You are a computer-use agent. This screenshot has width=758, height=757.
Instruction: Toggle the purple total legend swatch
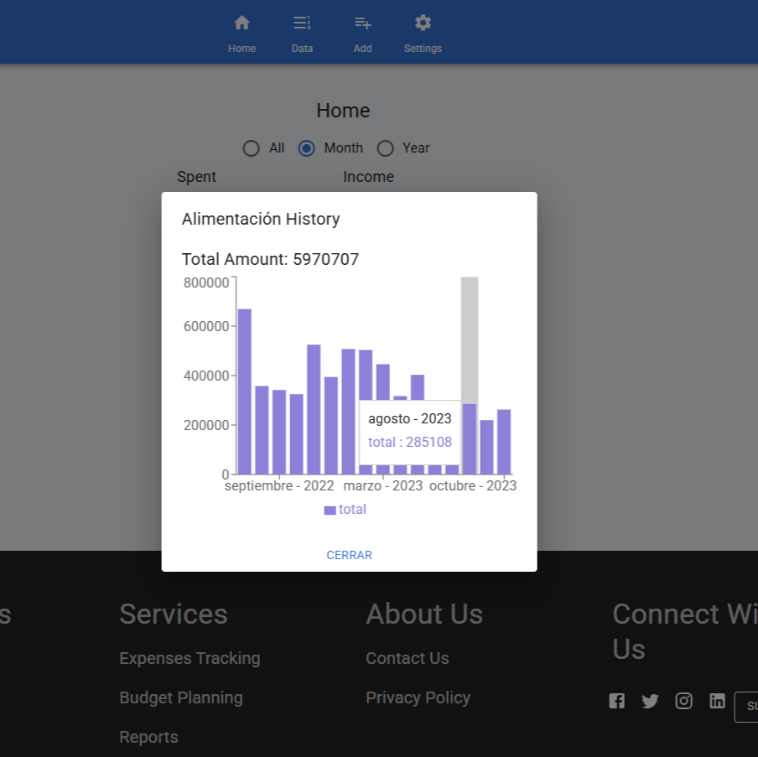point(330,510)
